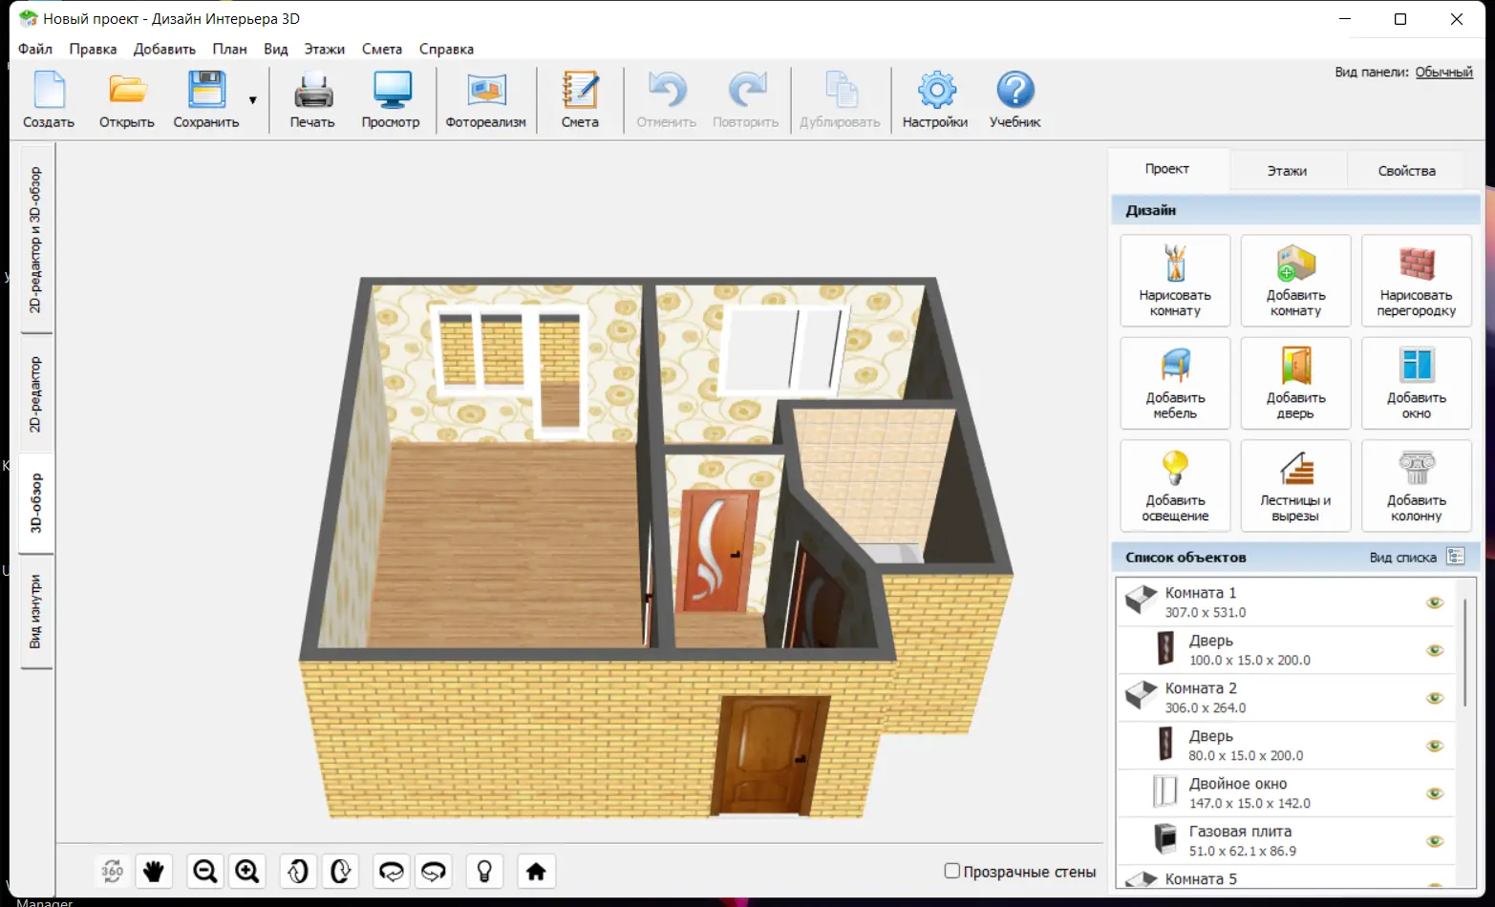Toggle the light bulb lighting icon
The width and height of the screenshot is (1495, 907).
coord(484,871)
